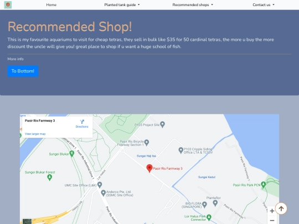Click the BIO FLORA (SINGAPORE) marker
The width and height of the screenshot is (299, 224).
[204, 205]
